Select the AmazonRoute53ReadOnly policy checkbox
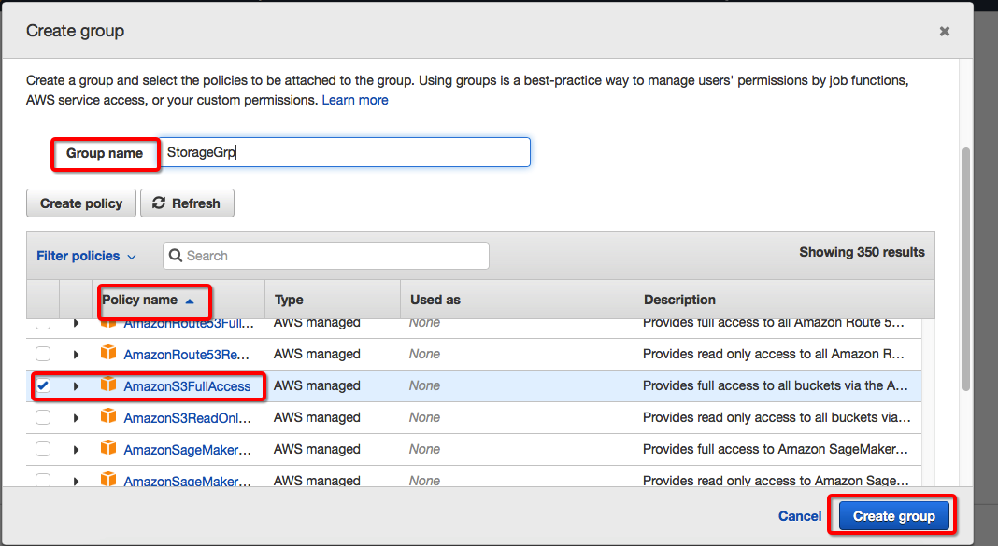This screenshot has height=546, width=998. (43, 354)
